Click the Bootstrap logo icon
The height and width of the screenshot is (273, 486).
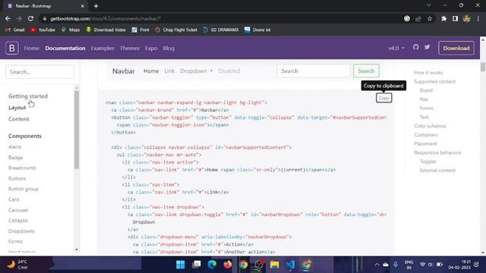pos(12,49)
